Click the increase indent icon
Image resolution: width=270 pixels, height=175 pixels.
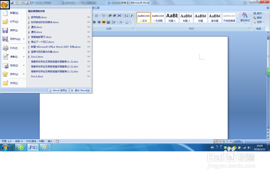pos(114,16)
